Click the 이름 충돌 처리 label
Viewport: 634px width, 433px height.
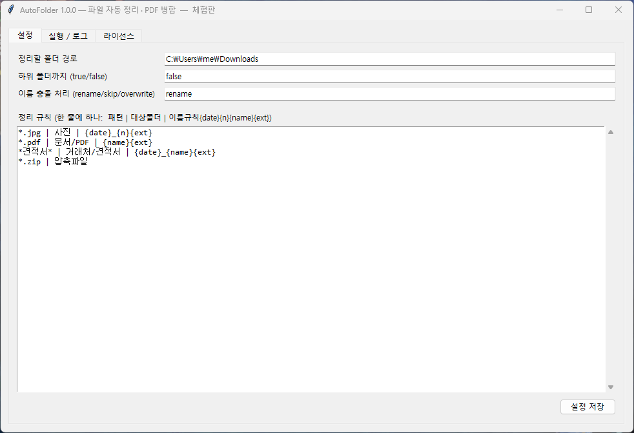[87, 93]
